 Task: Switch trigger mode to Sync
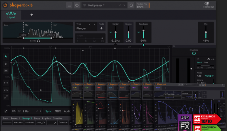pyautogui.click(x=49, y=111)
